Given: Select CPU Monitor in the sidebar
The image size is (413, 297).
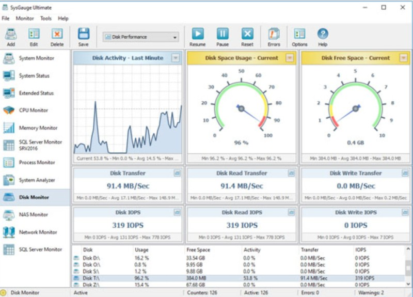Looking at the screenshot, I should (34, 111).
